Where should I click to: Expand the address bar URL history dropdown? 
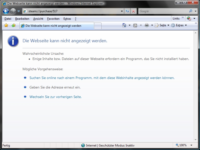pyautogui.click(x=122, y=11)
